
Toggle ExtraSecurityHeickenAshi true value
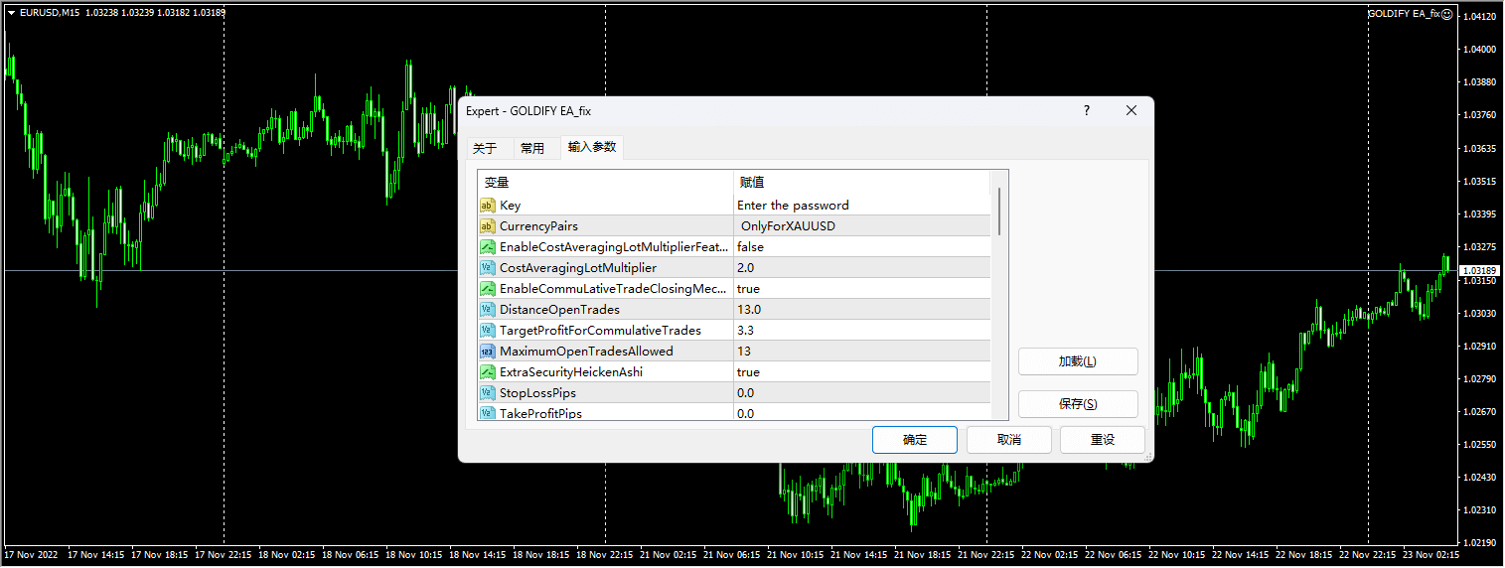[x=748, y=372]
